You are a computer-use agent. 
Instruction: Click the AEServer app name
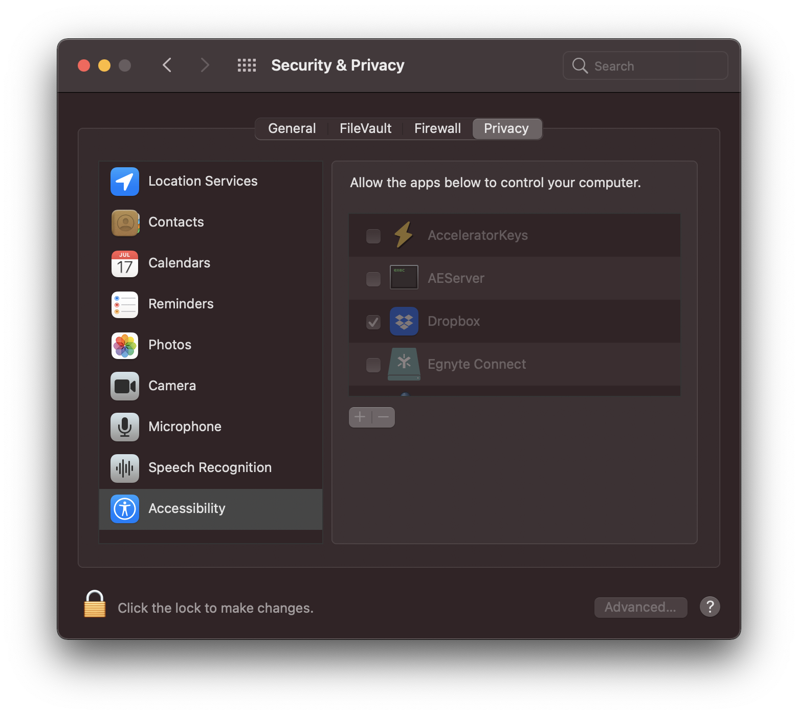456,278
